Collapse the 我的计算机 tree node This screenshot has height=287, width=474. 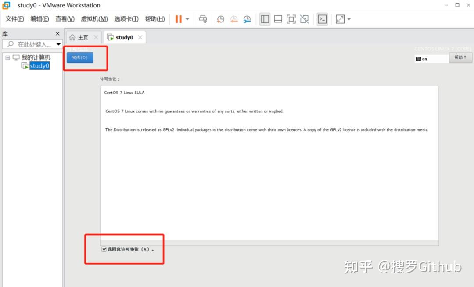pyautogui.click(x=7, y=57)
